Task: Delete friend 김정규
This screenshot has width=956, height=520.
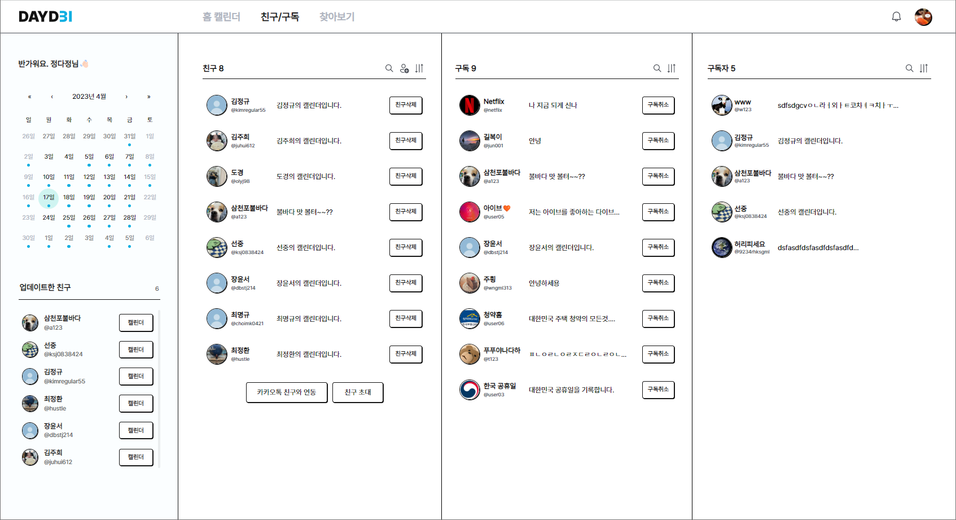Action: [x=406, y=105]
